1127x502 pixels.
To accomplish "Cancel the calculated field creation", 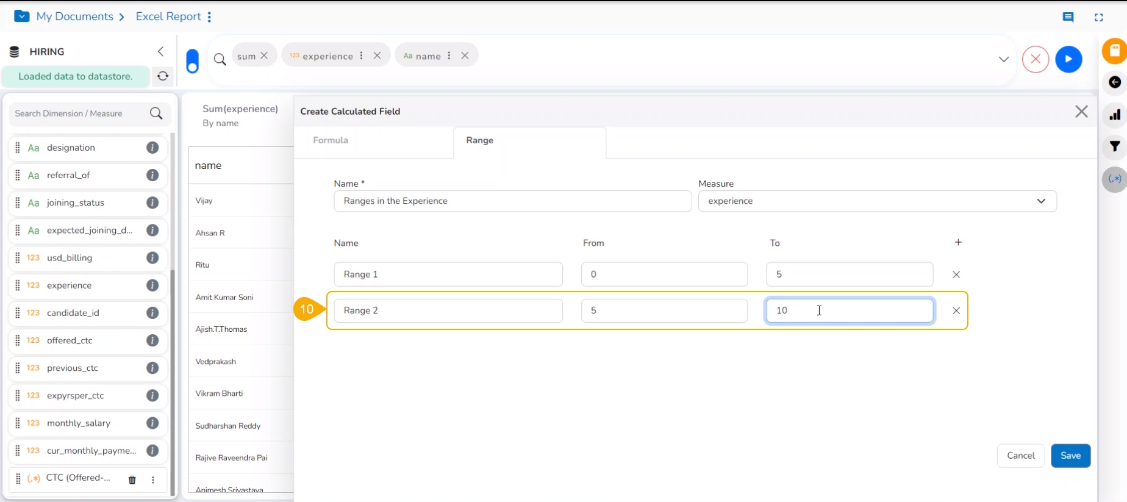I will [1020, 456].
